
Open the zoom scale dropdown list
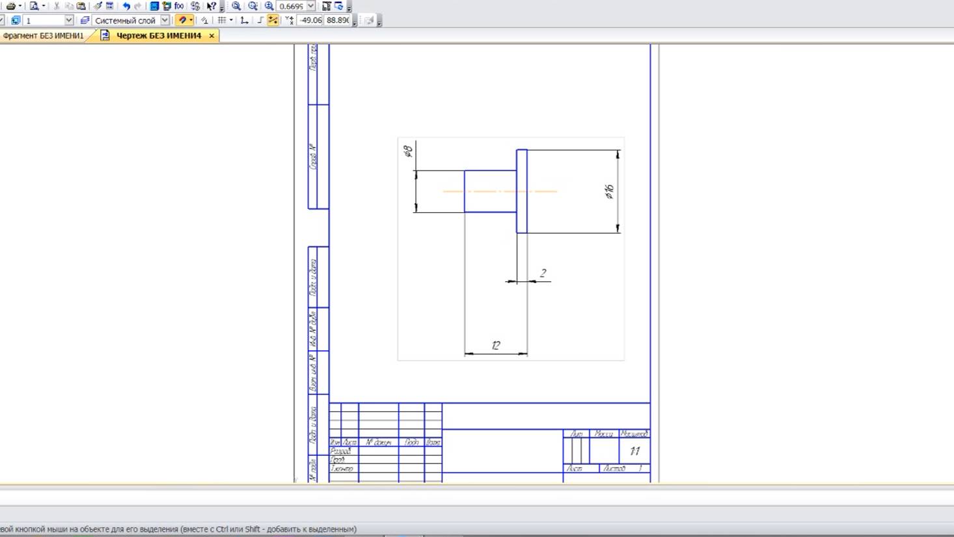click(x=310, y=6)
